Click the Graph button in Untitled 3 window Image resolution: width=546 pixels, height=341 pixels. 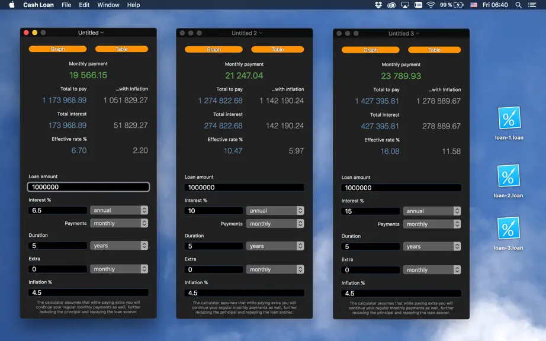[371, 50]
